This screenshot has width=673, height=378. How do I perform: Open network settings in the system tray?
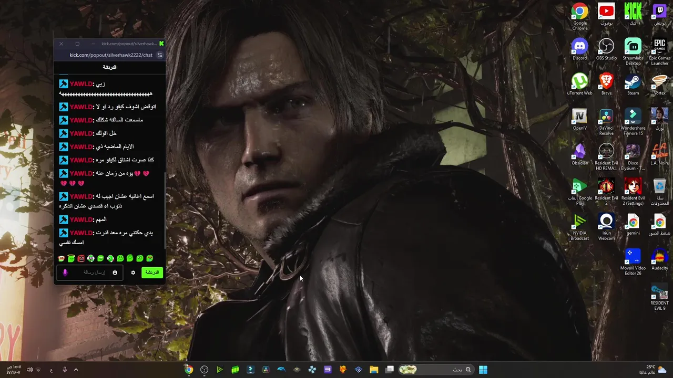tap(38, 370)
